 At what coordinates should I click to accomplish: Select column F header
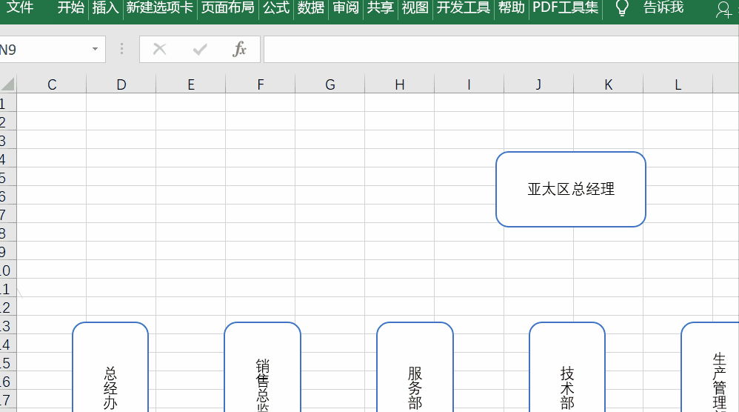(260, 84)
